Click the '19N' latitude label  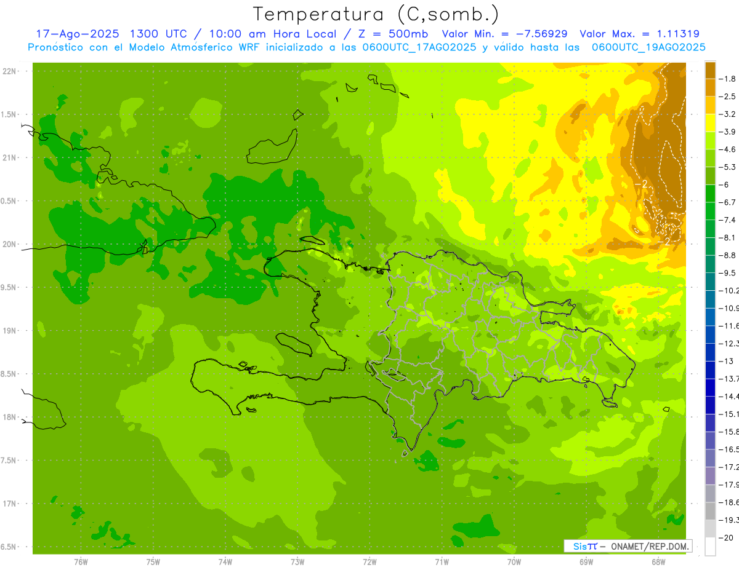[9, 331]
